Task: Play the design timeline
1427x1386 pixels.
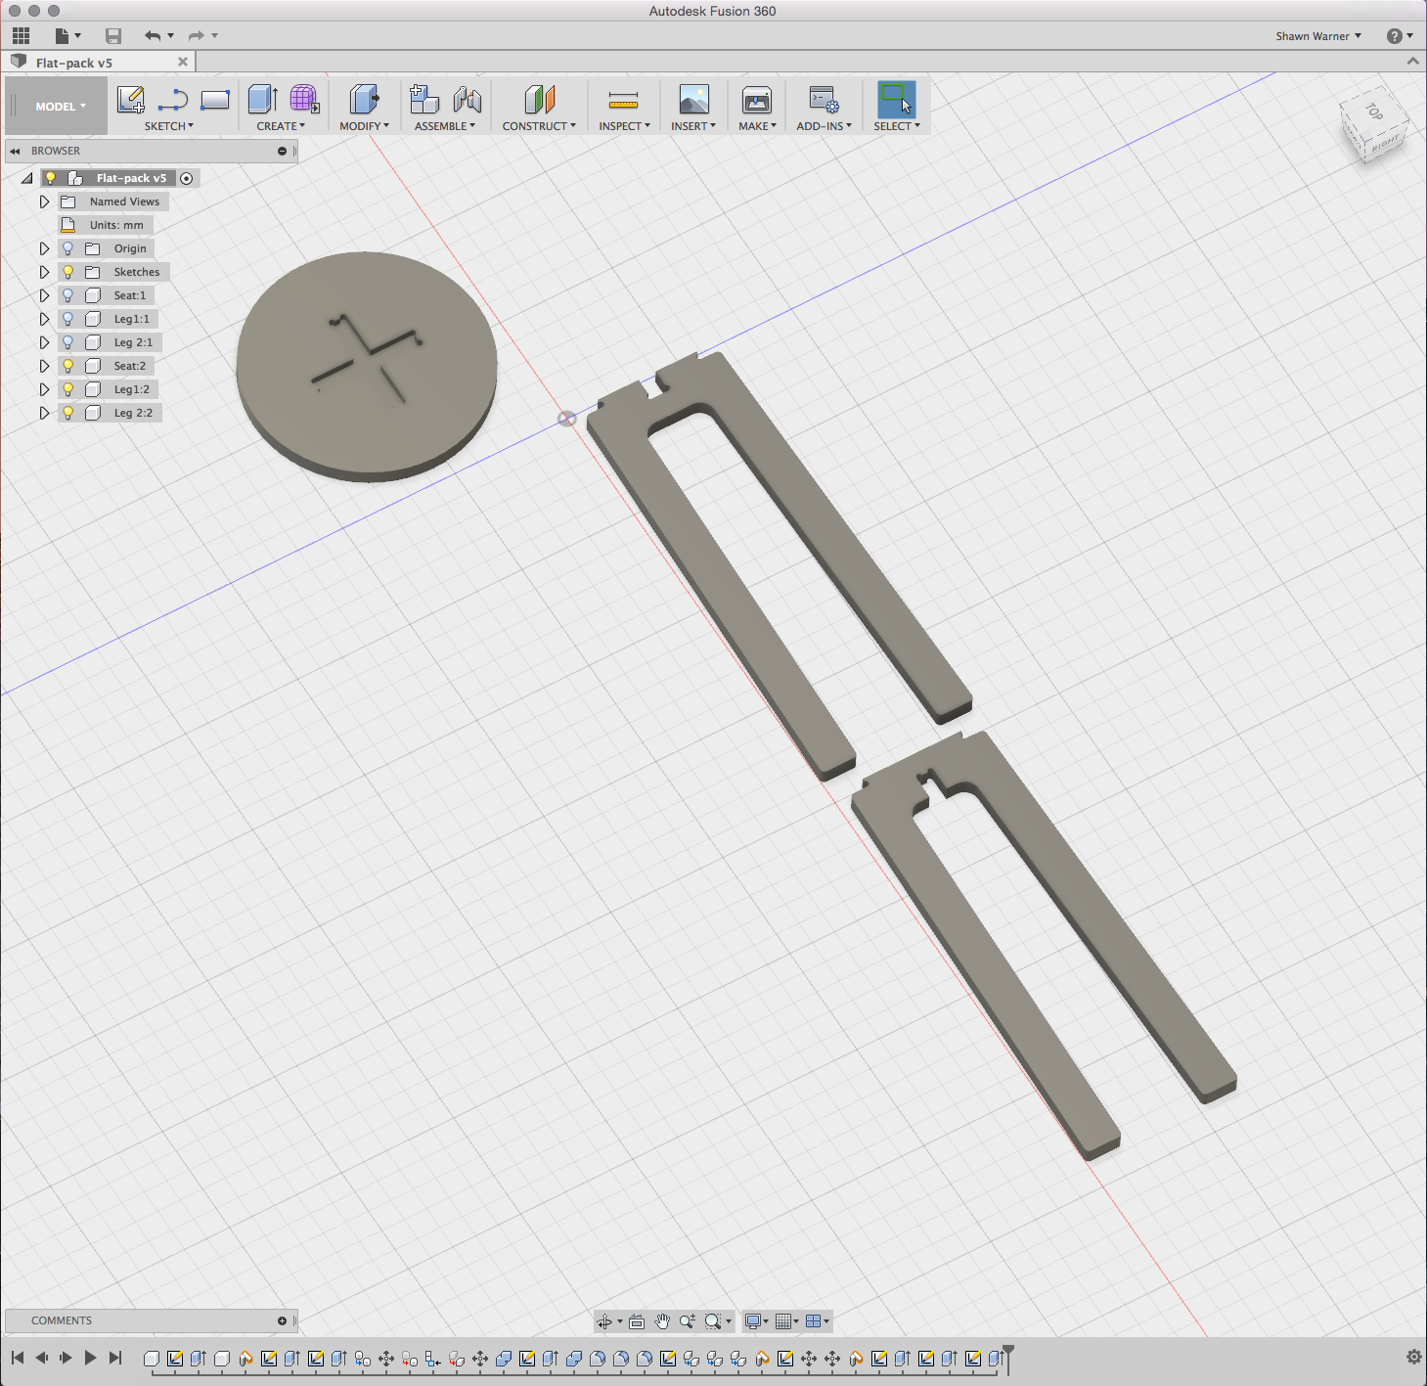Action: (90, 1358)
